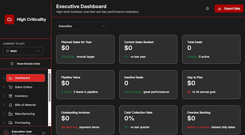Click drag handle beside Sales Orders
Screen dimensions: 245x135
[x=4, y=87]
